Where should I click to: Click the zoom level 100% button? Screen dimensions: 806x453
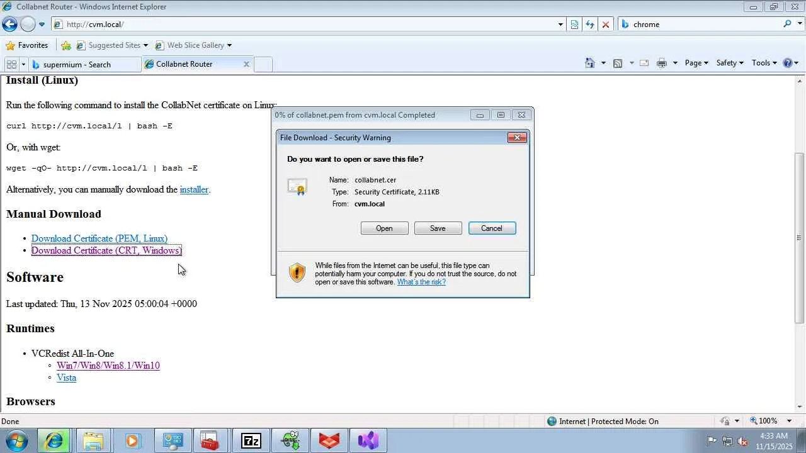point(763,421)
